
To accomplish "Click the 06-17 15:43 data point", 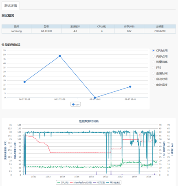I will coord(130,87).
